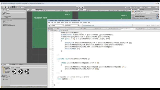160x90 pixels.
Task: Toggle the Global handle rotation button
Action: (24, 7)
